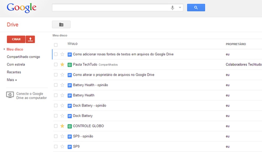Screen dimensions: 262x152
Task: Open 'Battery Health - opinião' file title
Action: 91,85
